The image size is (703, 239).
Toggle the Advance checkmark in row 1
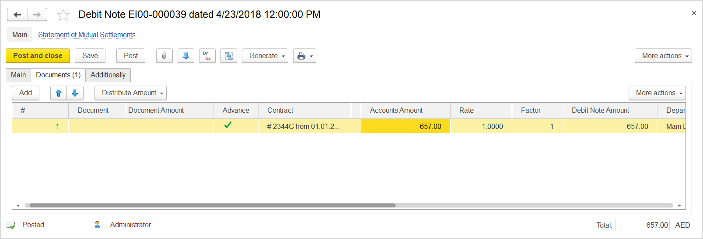[x=228, y=125]
